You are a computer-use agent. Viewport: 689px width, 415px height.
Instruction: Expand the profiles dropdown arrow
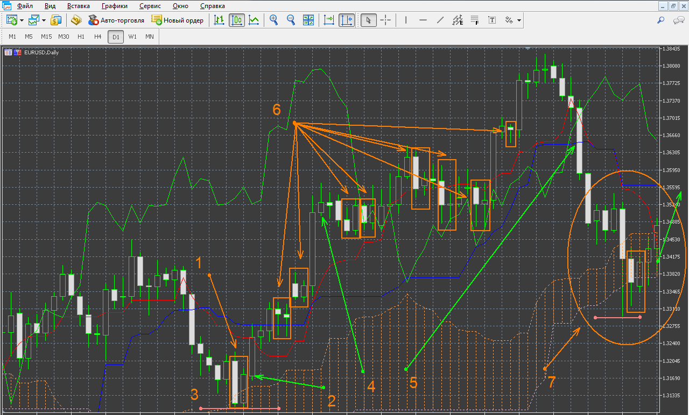[x=43, y=20]
